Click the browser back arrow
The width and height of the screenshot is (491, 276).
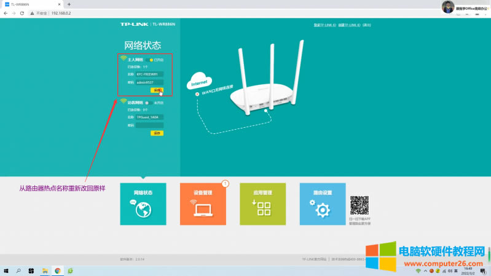coord(6,13)
